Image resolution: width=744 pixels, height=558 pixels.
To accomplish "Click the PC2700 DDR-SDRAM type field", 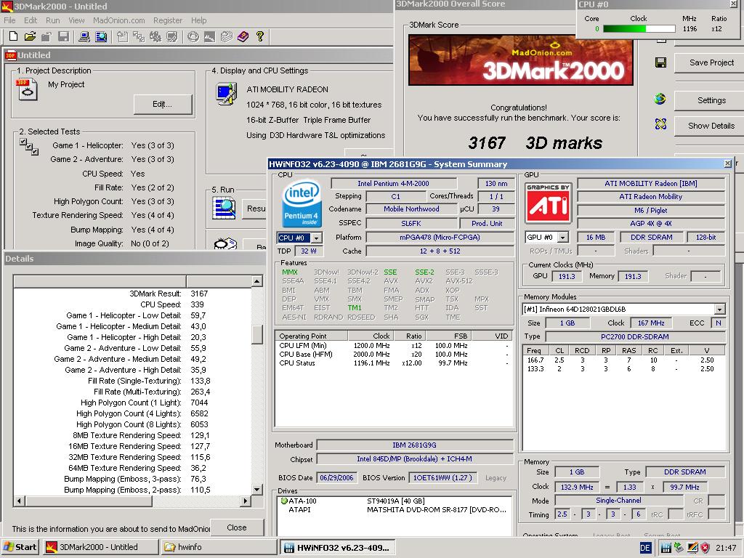I will click(635, 337).
